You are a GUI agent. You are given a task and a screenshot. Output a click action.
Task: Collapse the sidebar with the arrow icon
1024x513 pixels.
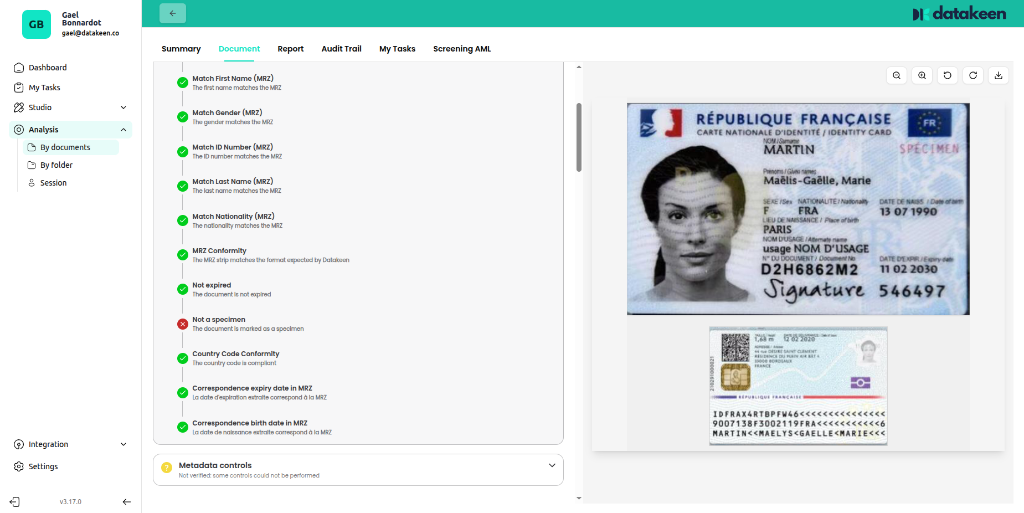click(x=126, y=502)
